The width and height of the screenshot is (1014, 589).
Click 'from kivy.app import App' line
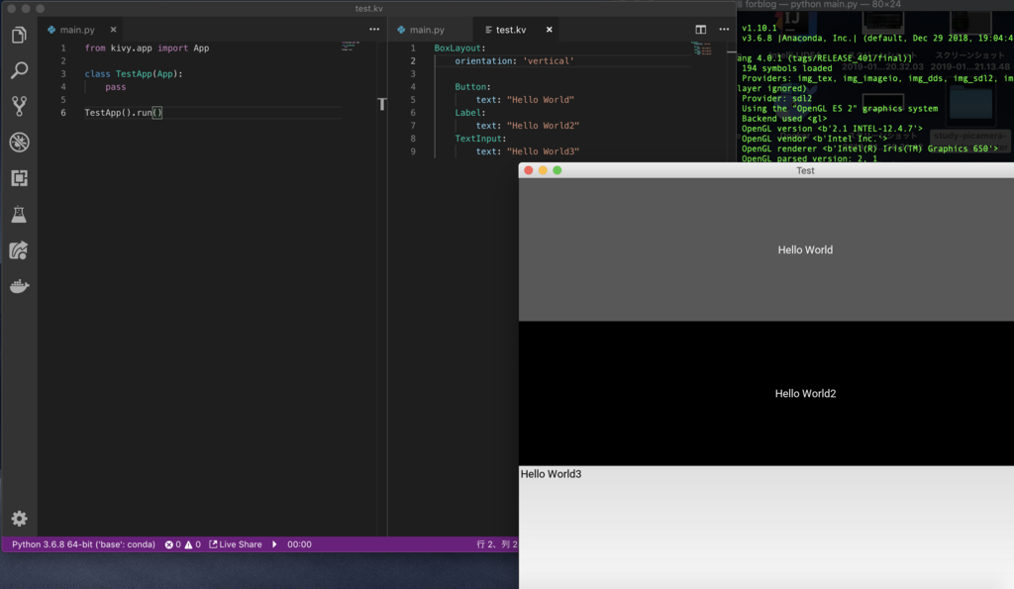click(x=147, y=48)
